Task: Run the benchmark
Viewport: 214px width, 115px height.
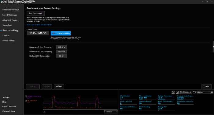Action: click(36, 13)
